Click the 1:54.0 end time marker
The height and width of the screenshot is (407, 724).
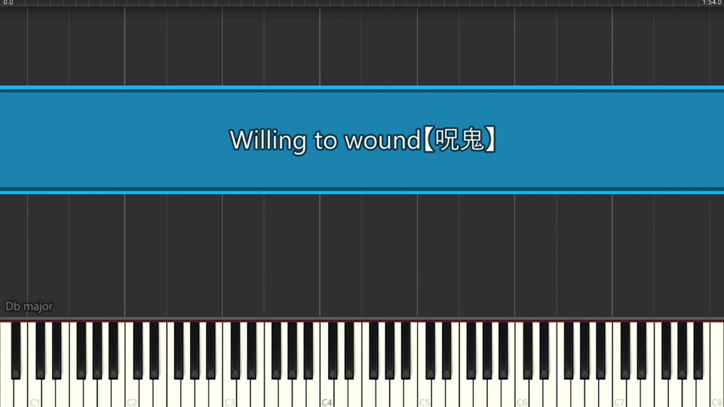coord(711,3)
